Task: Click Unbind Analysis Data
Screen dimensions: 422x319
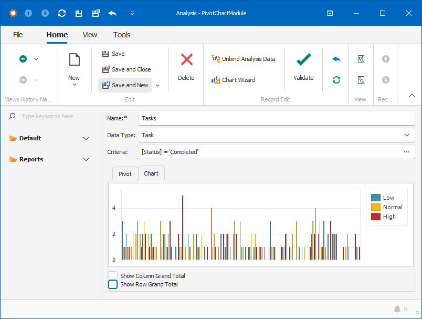Action: point(243,59)
